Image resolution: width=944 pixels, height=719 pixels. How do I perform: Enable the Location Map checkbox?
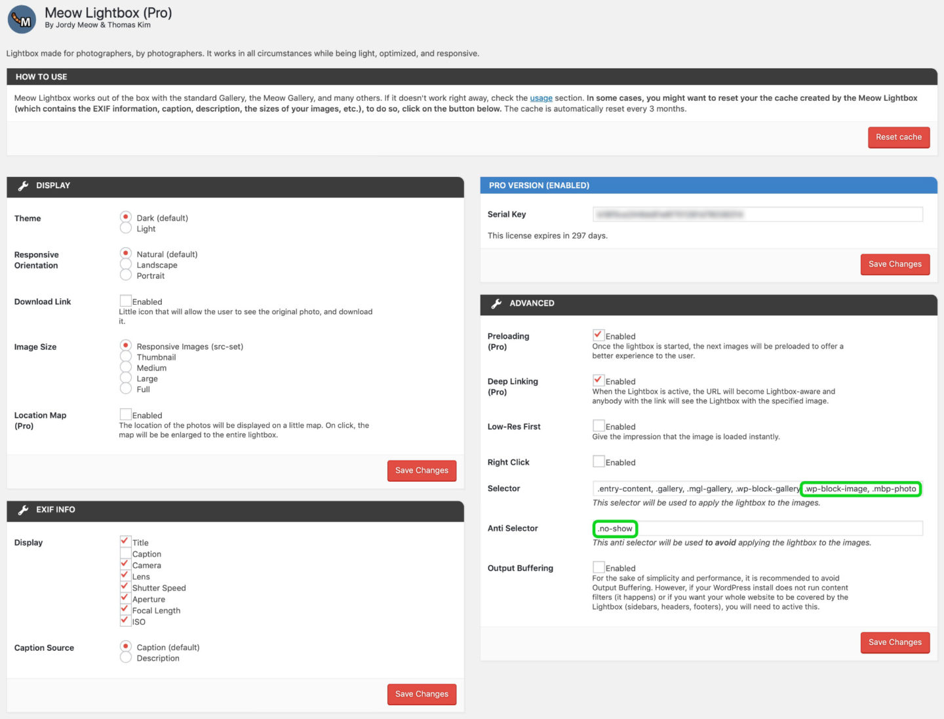(x=126, y=414)
